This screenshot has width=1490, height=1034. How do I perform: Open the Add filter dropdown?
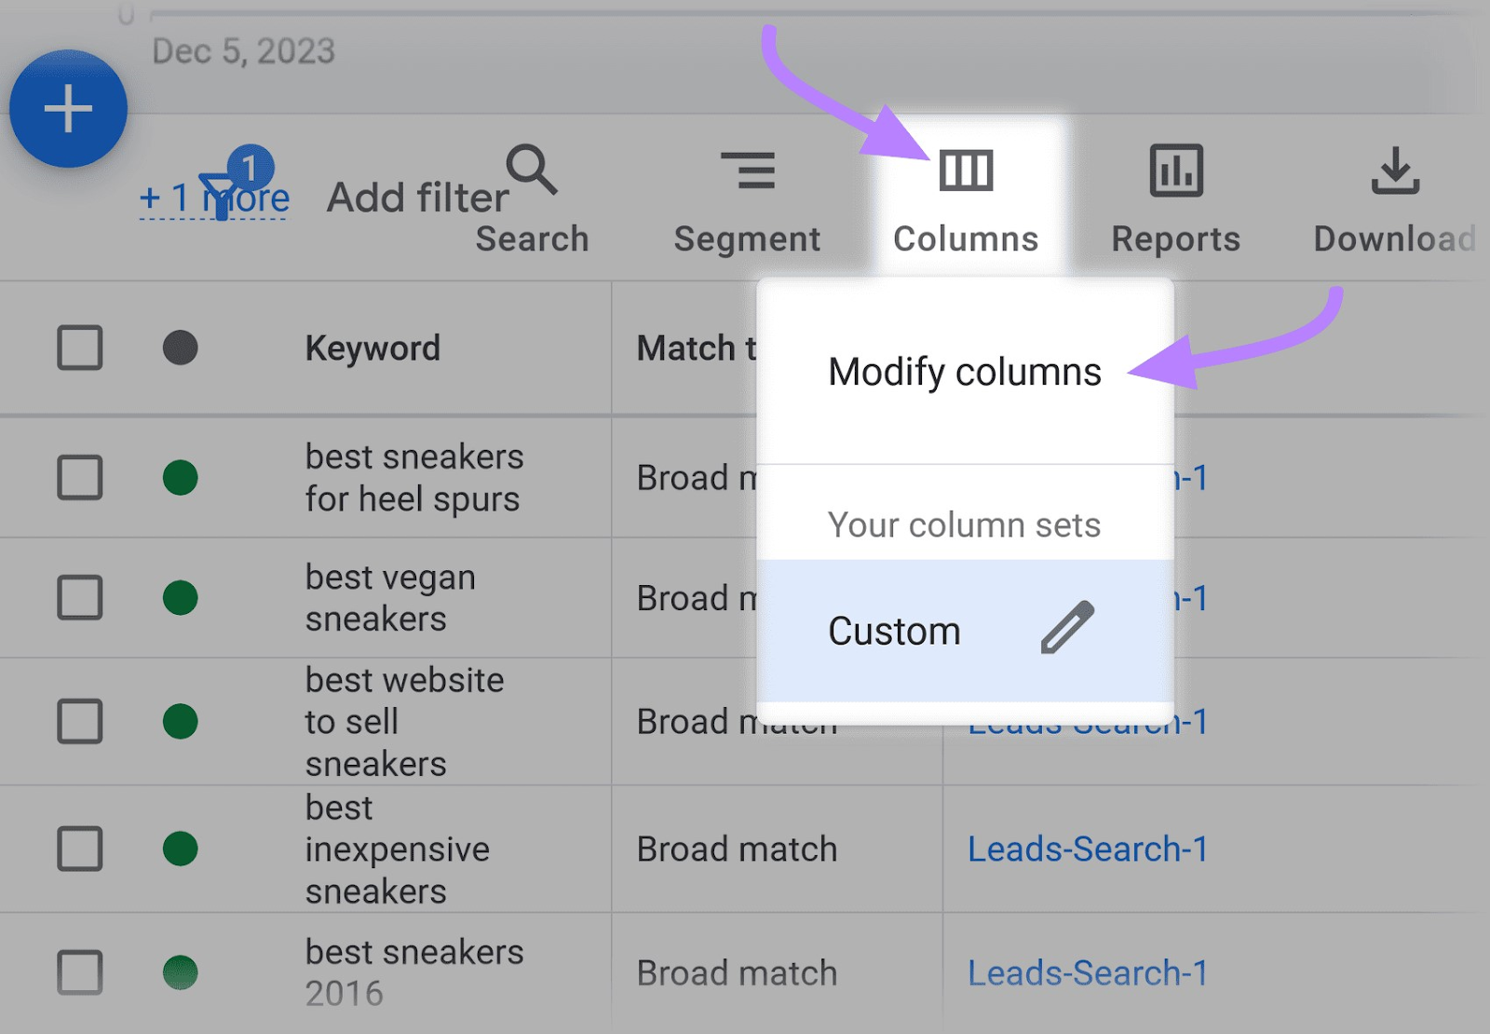(415, 197)
